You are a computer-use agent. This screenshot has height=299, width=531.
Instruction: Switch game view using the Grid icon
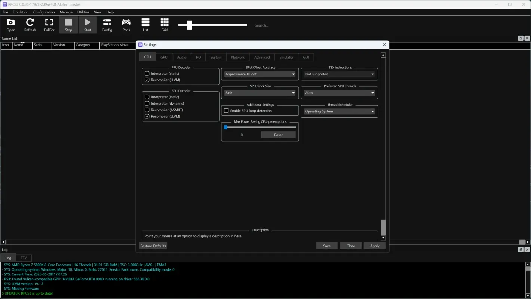pyautogui.click(x=165, y=25)
